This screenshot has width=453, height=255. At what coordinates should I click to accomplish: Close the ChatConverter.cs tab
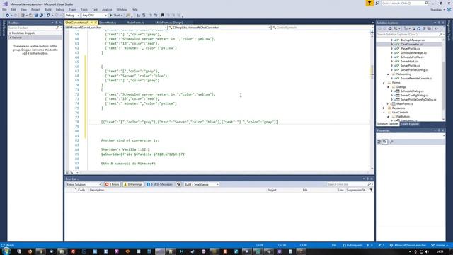click(96, 23)
